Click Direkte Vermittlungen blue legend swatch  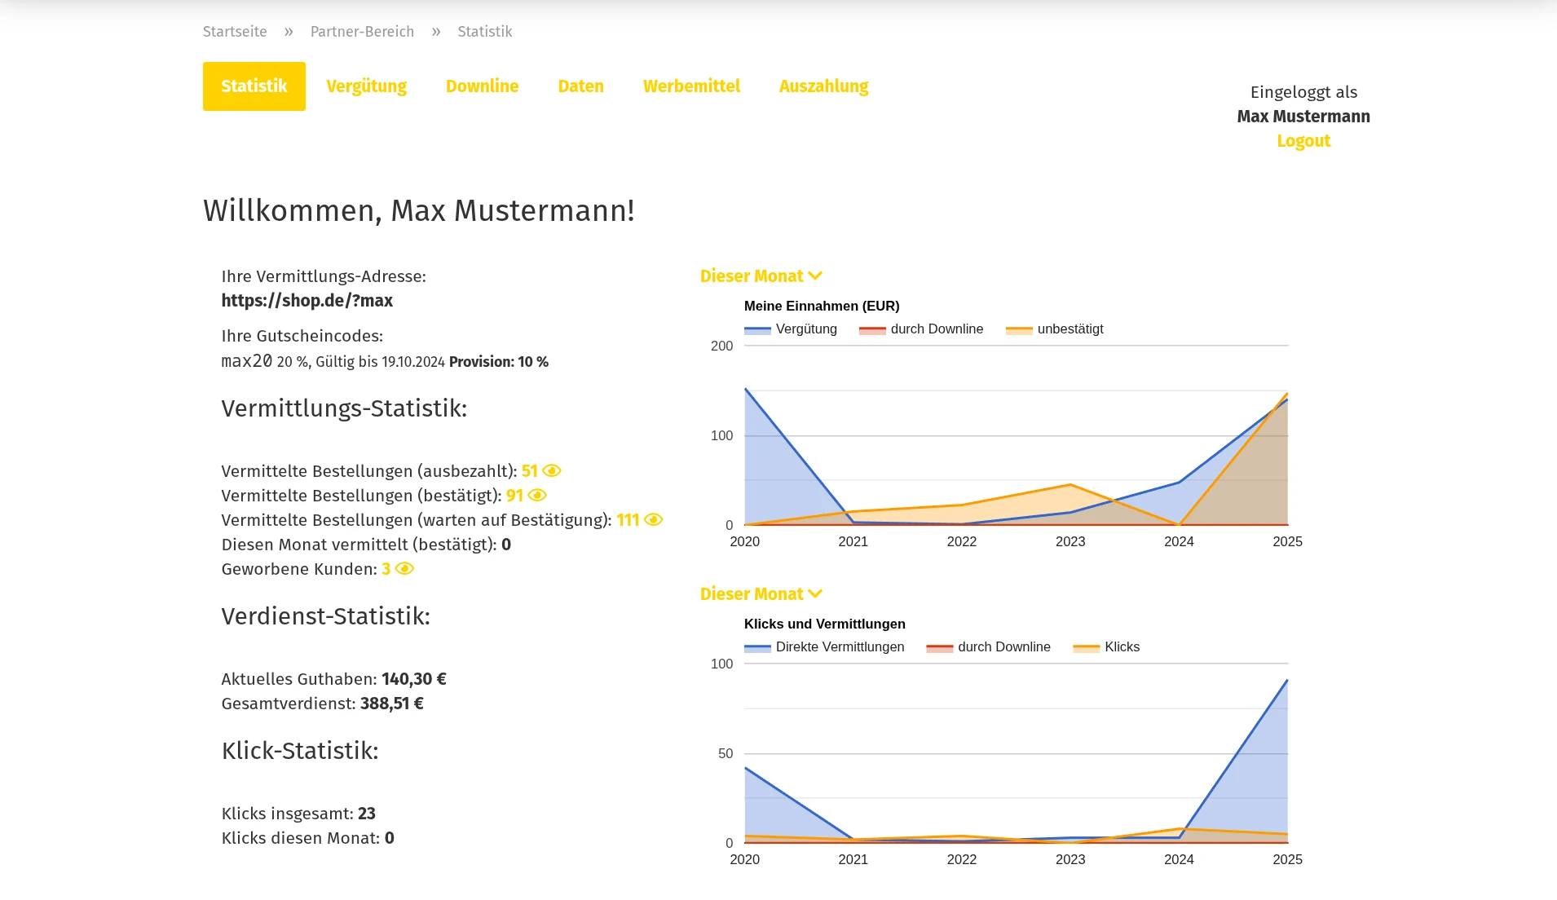tap(757, 648)
